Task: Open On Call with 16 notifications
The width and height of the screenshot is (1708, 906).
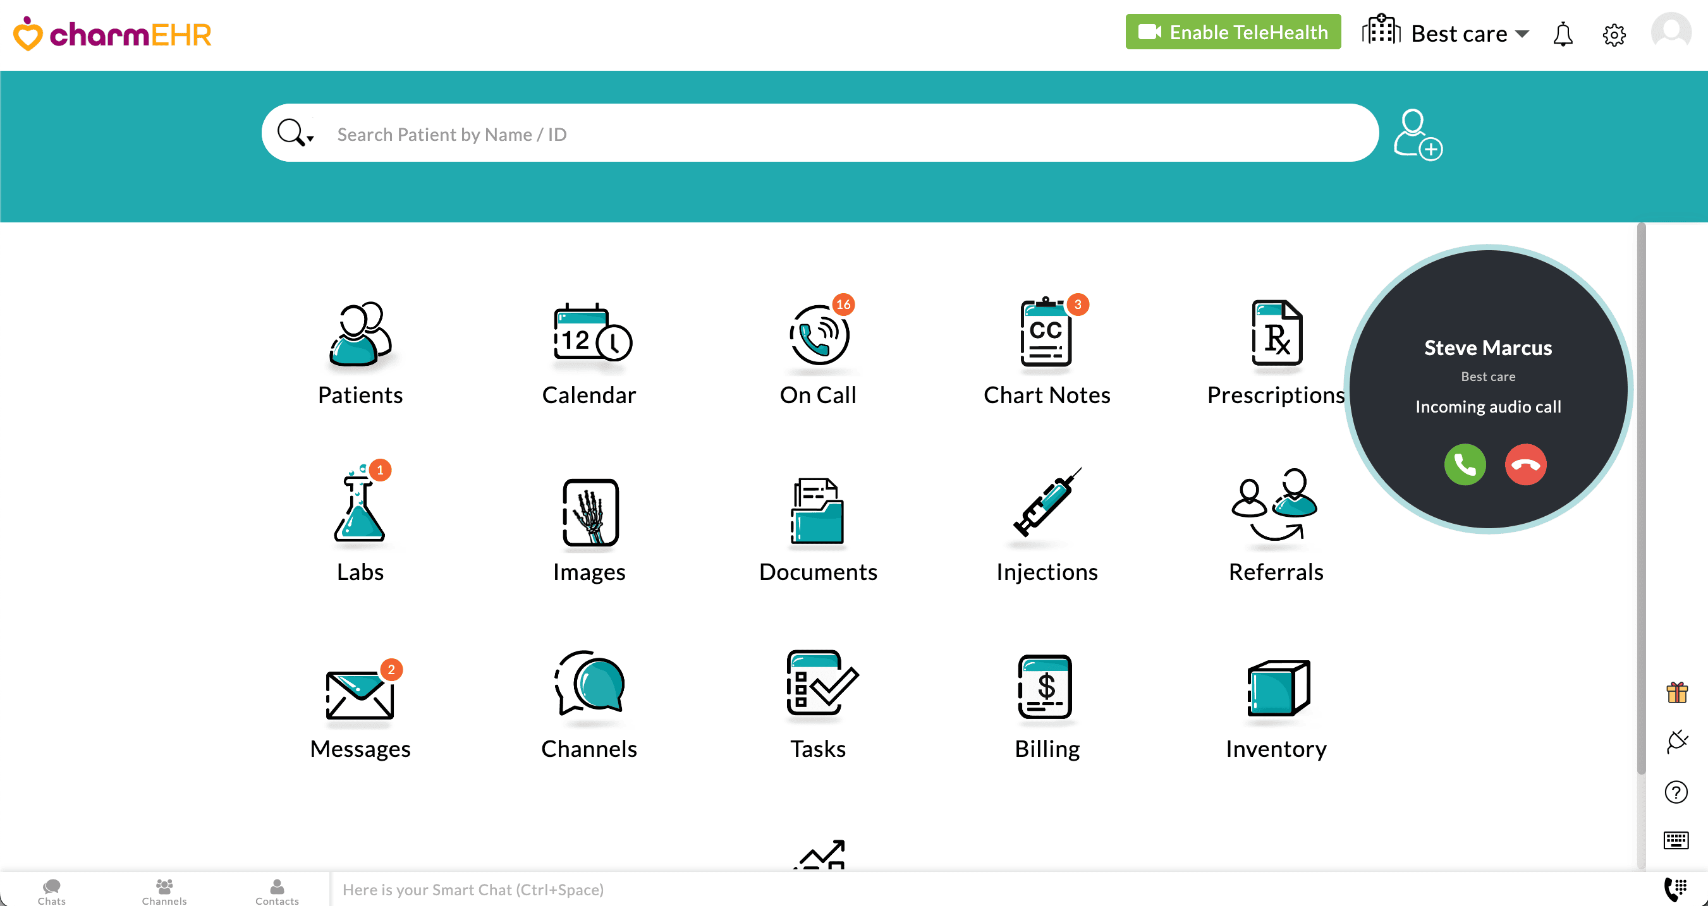Action: pyautogui.click(x=818, y=335)
